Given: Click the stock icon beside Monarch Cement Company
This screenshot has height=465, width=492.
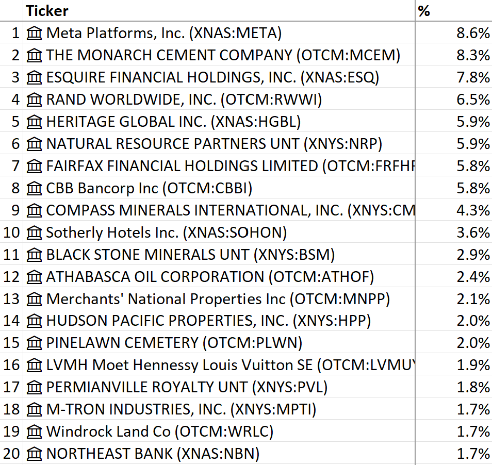Looking at the screenshot, I should (x=34, y=55).
